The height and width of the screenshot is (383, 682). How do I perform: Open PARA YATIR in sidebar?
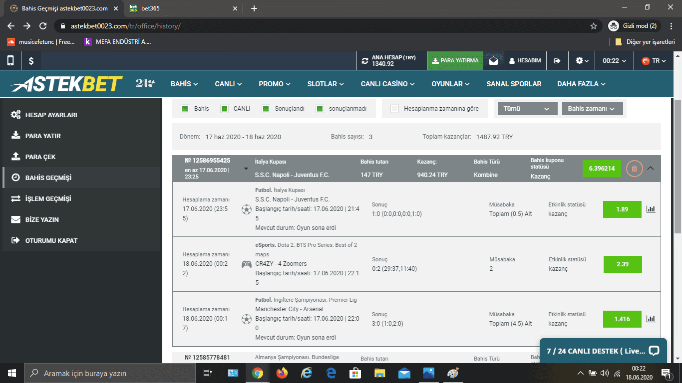pyautogui.click(x=81, y=136)
